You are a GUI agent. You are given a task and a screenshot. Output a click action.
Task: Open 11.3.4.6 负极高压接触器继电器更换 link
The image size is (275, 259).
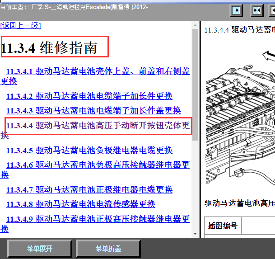click(95, 170)
